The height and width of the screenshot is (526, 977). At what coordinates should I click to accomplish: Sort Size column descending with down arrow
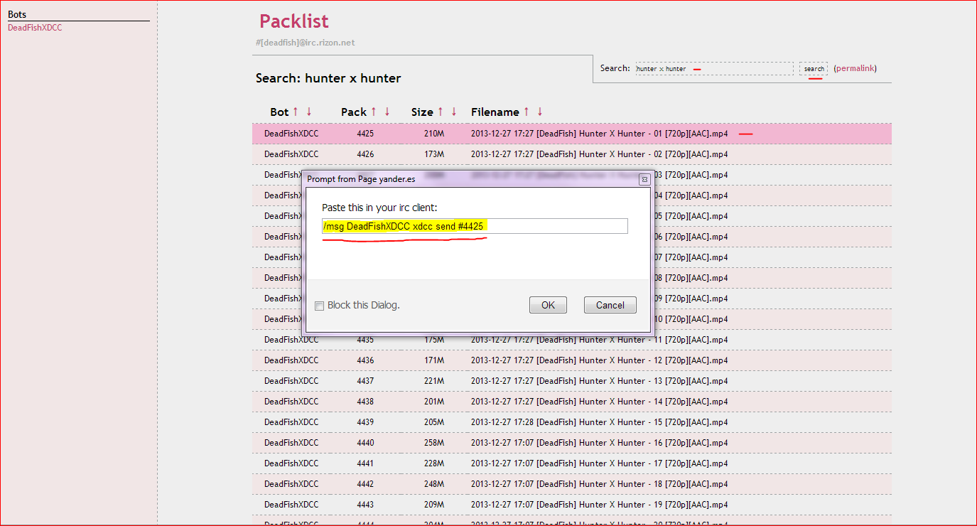[454, 112]
